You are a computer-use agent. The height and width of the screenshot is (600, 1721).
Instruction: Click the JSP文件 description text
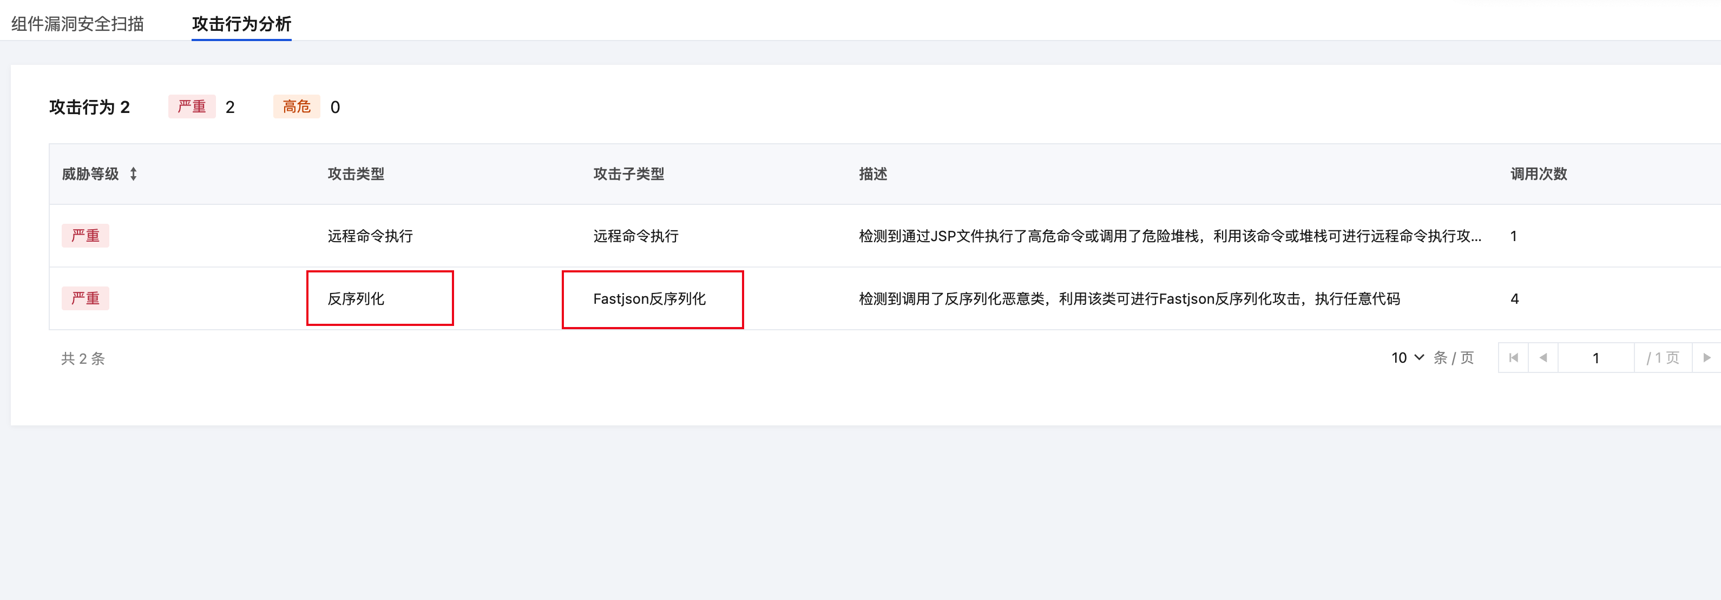[1170, 236]
